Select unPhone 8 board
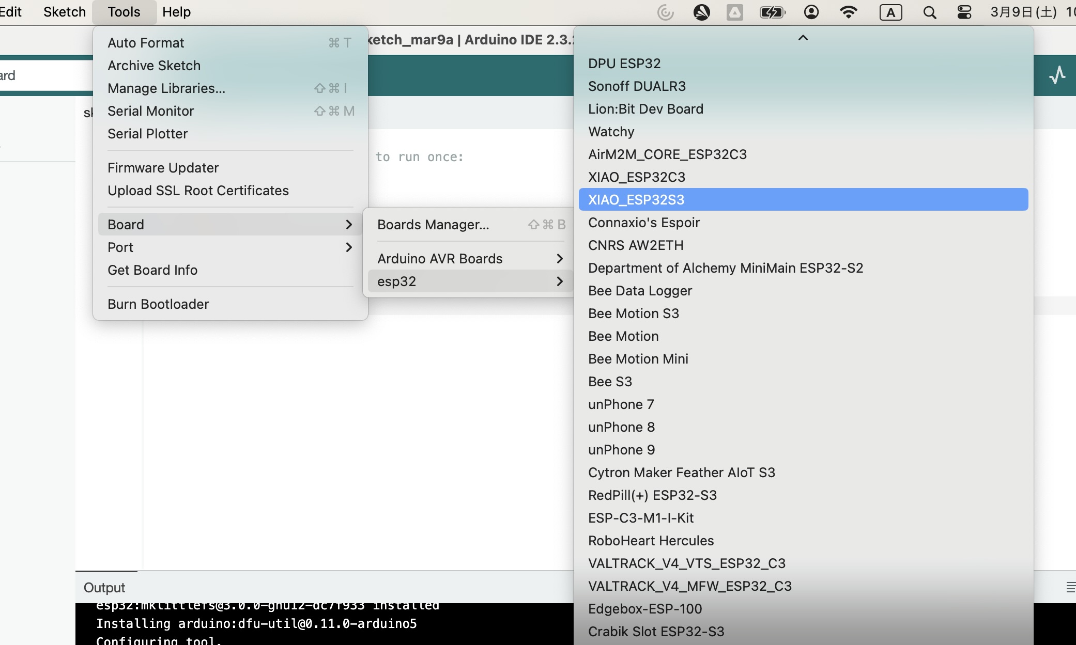Viewport: 1076px width, 645px height. click(x=803, y=427)
